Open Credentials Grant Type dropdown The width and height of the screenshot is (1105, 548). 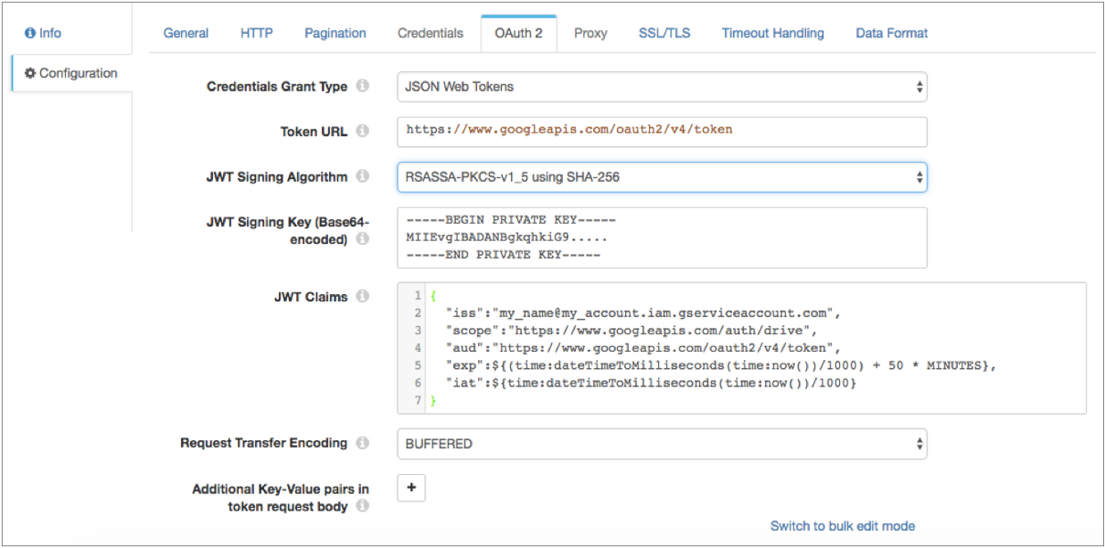[662, 87]
